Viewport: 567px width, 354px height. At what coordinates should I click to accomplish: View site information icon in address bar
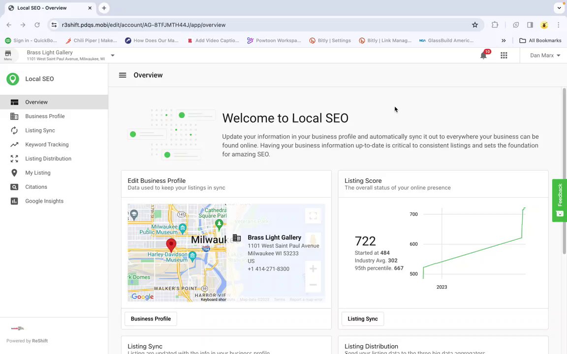(54, 25)
